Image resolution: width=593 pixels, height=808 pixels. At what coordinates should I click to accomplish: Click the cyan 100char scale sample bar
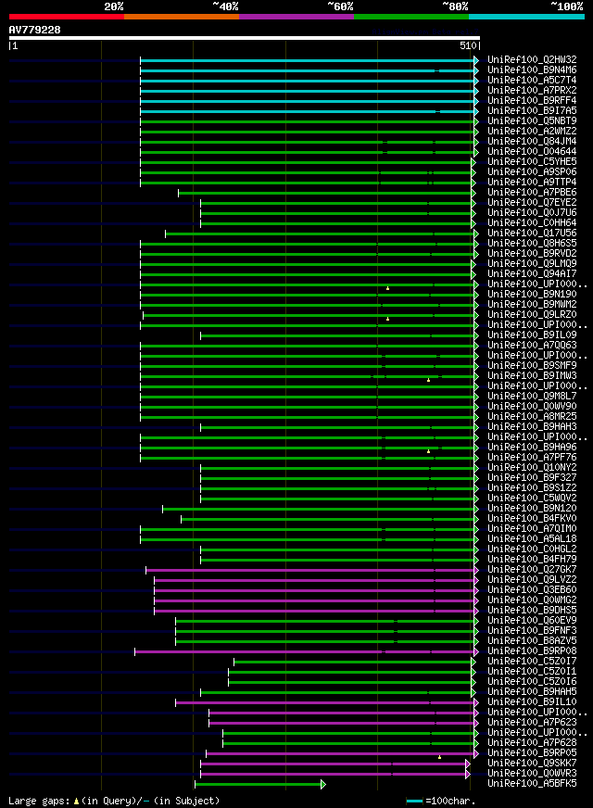[x=414, y=801]
